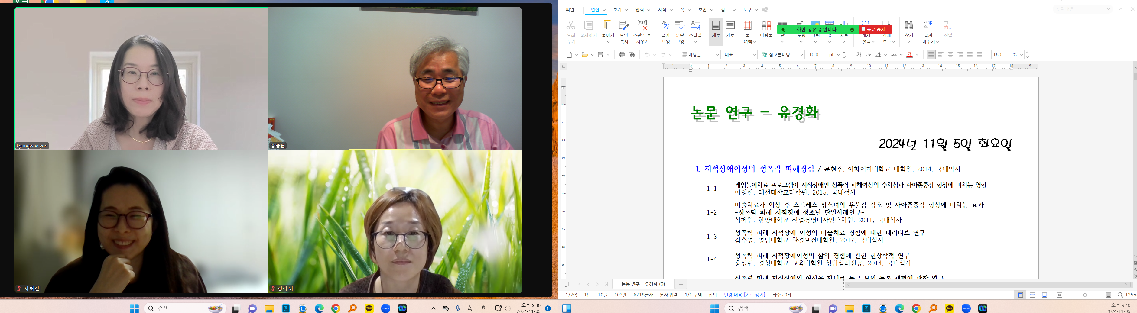Toggle italic 가 formatting
This screenshot has width=1137, height=313.
tap(868, 55)
